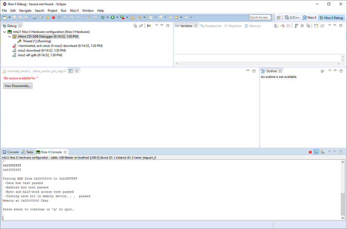Click the Disconnect toolbar icon
347x229 pixels.
[x=59, y=17]
